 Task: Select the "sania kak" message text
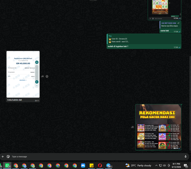165,31
